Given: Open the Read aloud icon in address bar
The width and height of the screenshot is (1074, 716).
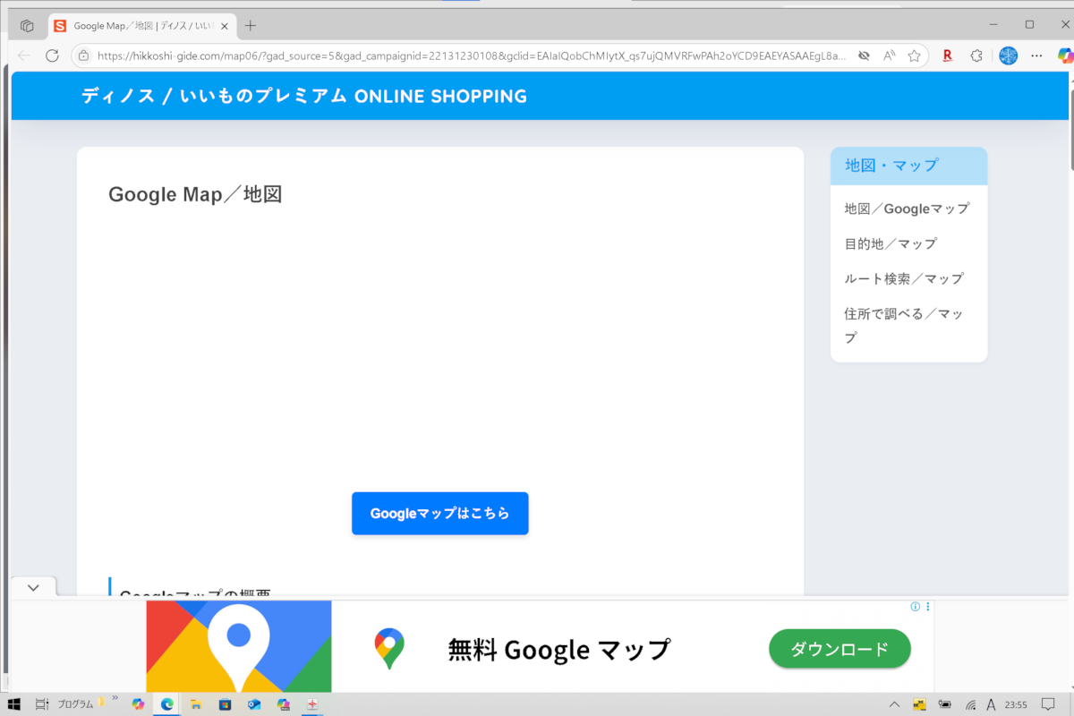Looking at the screenshot, I should click(889, 55).
